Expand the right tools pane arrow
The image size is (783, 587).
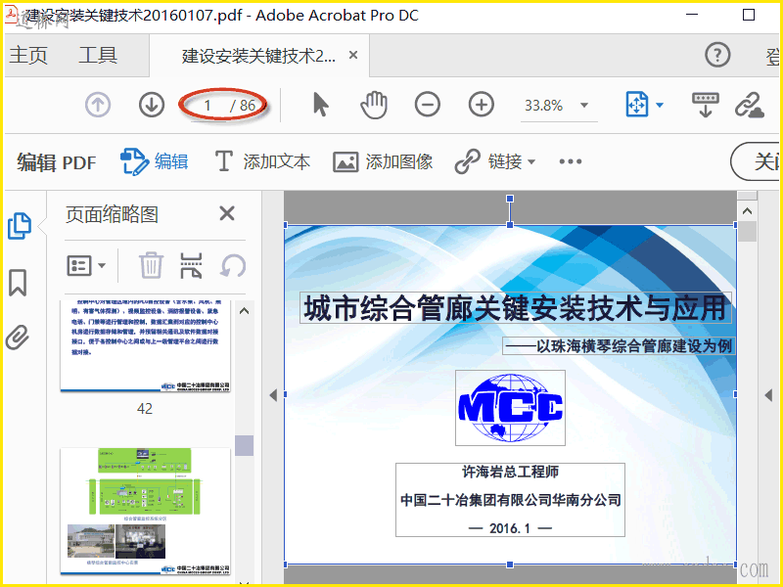768,395
